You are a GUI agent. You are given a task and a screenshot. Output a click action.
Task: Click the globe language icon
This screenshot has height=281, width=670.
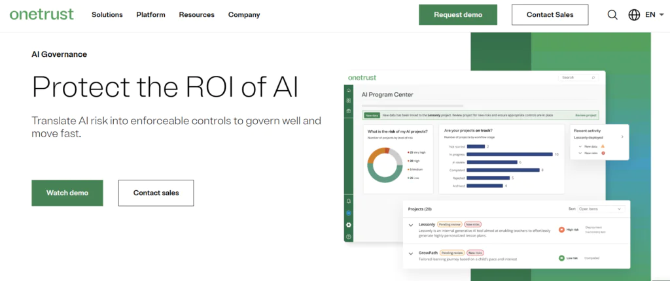click(x=634, y=15)
